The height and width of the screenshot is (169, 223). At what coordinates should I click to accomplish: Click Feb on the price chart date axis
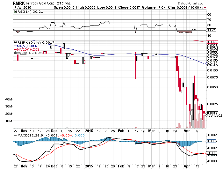point(121,131)
